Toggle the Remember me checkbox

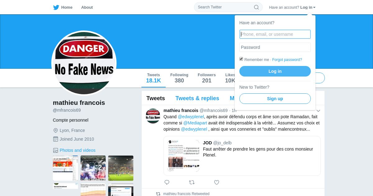pos(241,59)
